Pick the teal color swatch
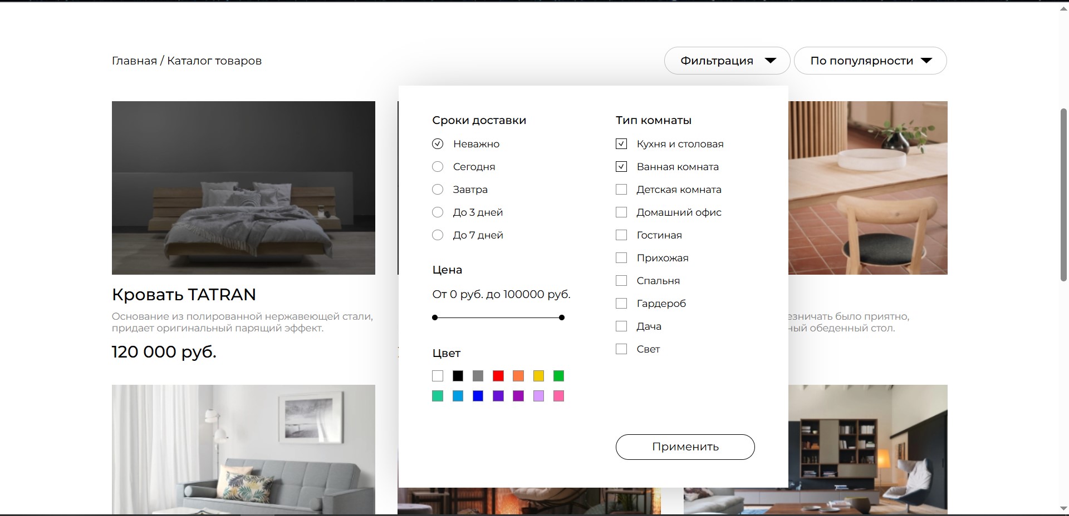The image size is (1069, 516). pos(438,396)
